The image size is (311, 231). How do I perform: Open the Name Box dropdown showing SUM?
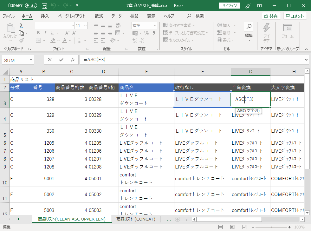click(x=30, y=60)
